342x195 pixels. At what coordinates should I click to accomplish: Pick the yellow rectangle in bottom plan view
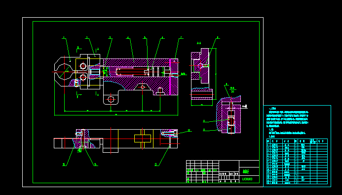coord(143,139)
